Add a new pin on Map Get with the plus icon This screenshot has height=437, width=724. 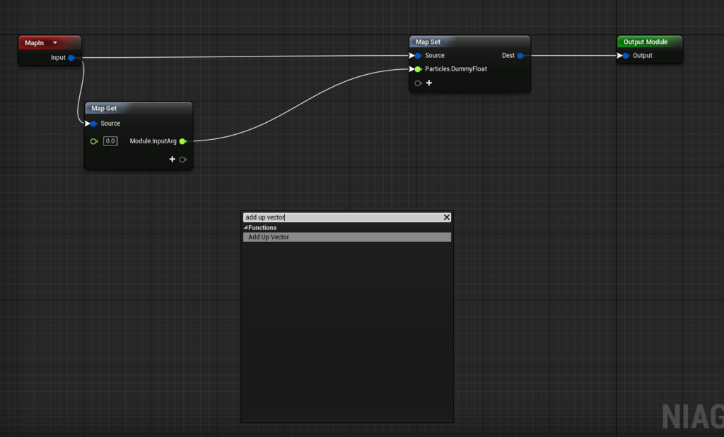tap(173, 159)
